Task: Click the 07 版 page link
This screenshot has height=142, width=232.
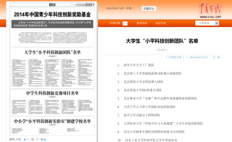Action: 216,58
